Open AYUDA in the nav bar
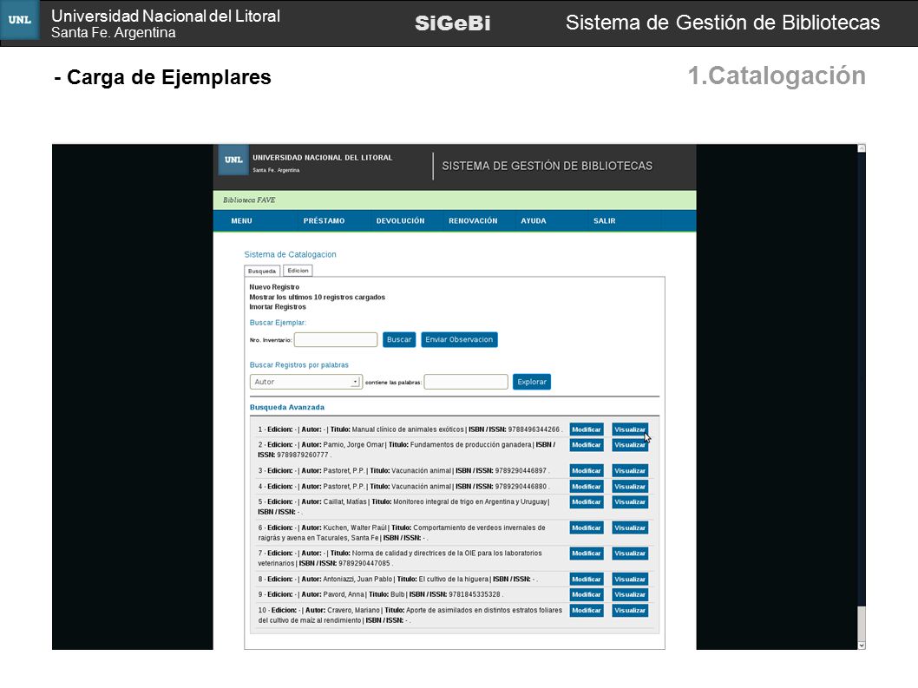Viewport: 918px width, 688px height. pos(534,220)
